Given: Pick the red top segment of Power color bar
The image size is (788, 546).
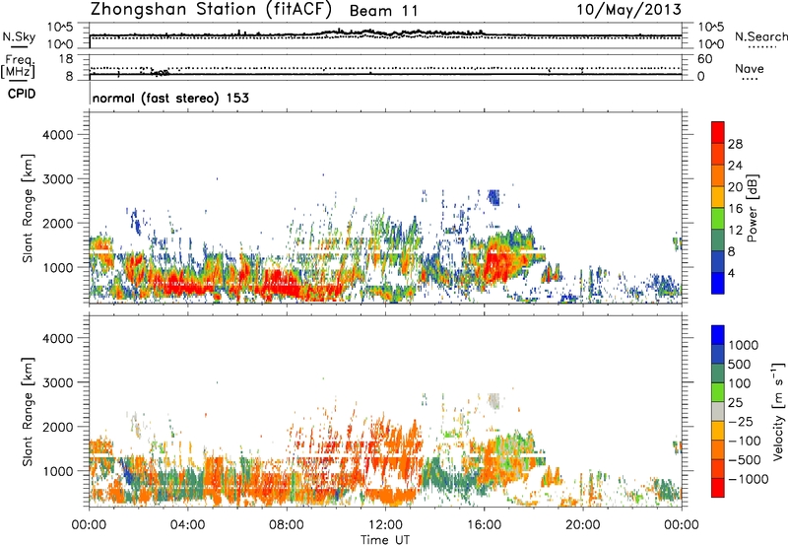Looking at the screenshot, I should [x=718, y=132].
